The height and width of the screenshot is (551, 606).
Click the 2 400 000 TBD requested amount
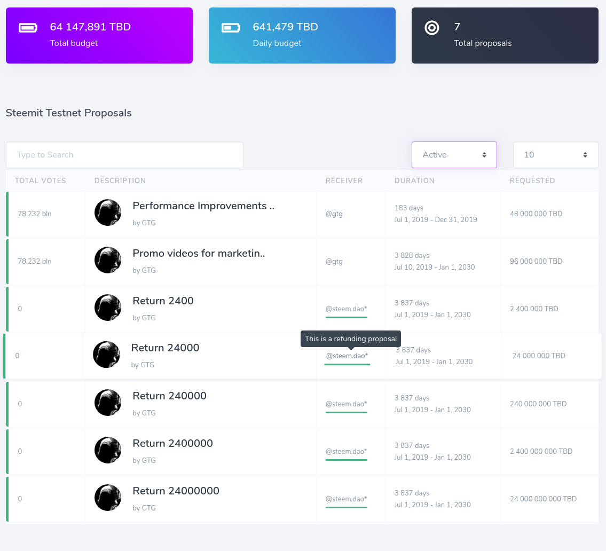coord(534,309)
